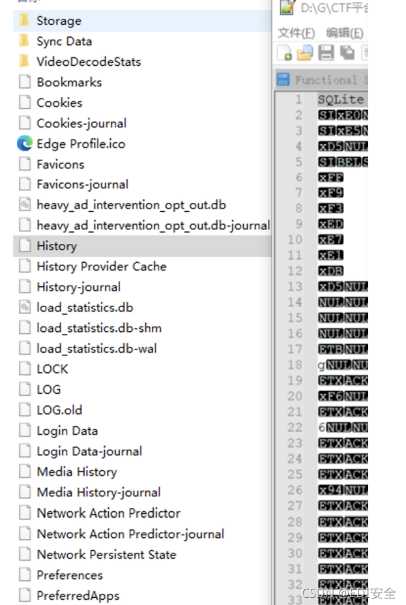This screenshot has width=406, height=605.
Task: Select the History Provider Cache file
Action: pos(102,266)
